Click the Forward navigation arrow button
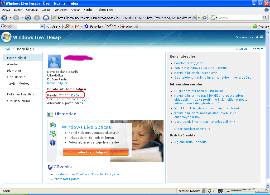This screenshot has width=270, height=195. (16, 18)
